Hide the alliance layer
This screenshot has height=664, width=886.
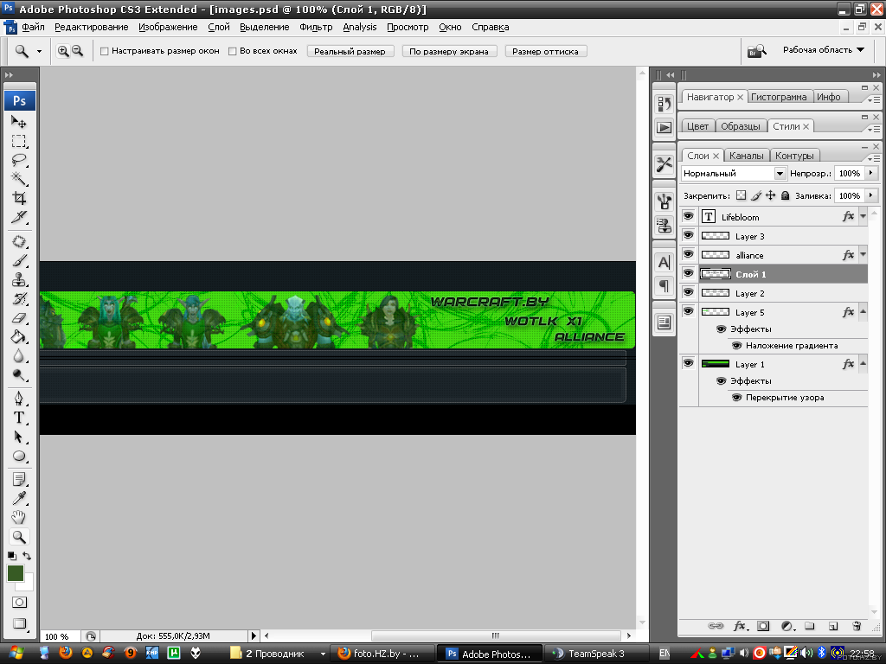[688, 254]
